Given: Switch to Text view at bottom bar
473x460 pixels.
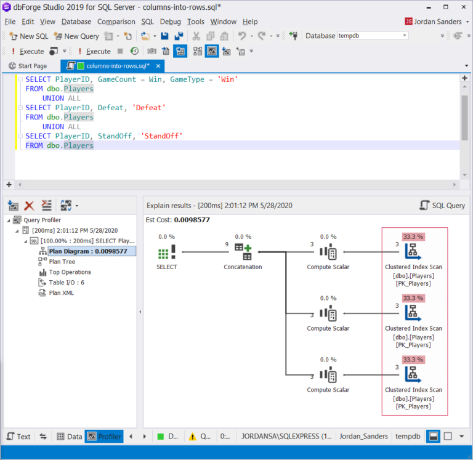Looking at the screenshot, I should click(x=18, y=437).
